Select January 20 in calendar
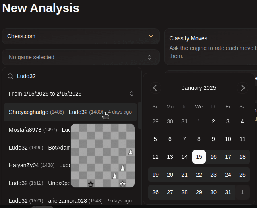 click(x=170, y=175)
